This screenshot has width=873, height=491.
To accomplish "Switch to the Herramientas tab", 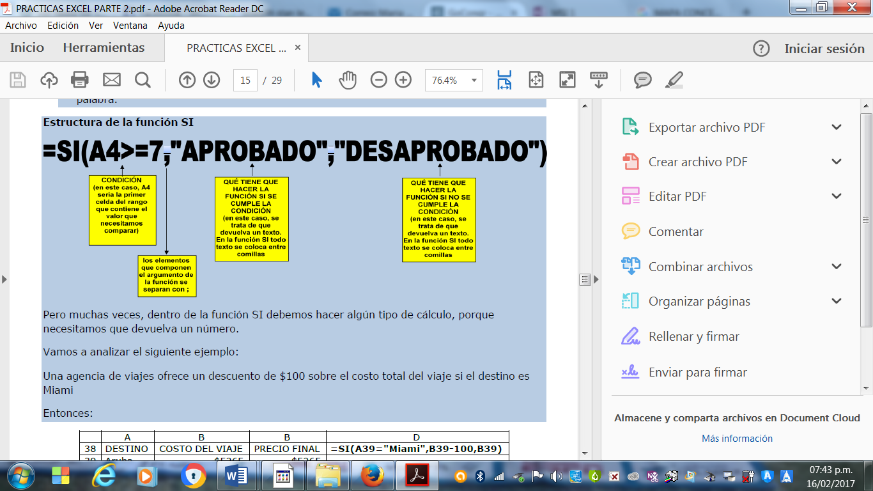I will (104, 48).
